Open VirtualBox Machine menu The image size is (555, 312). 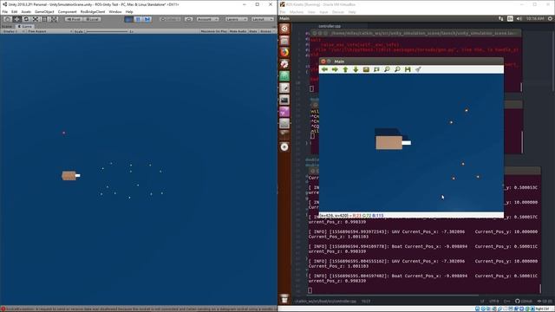(x=297, y=12)
